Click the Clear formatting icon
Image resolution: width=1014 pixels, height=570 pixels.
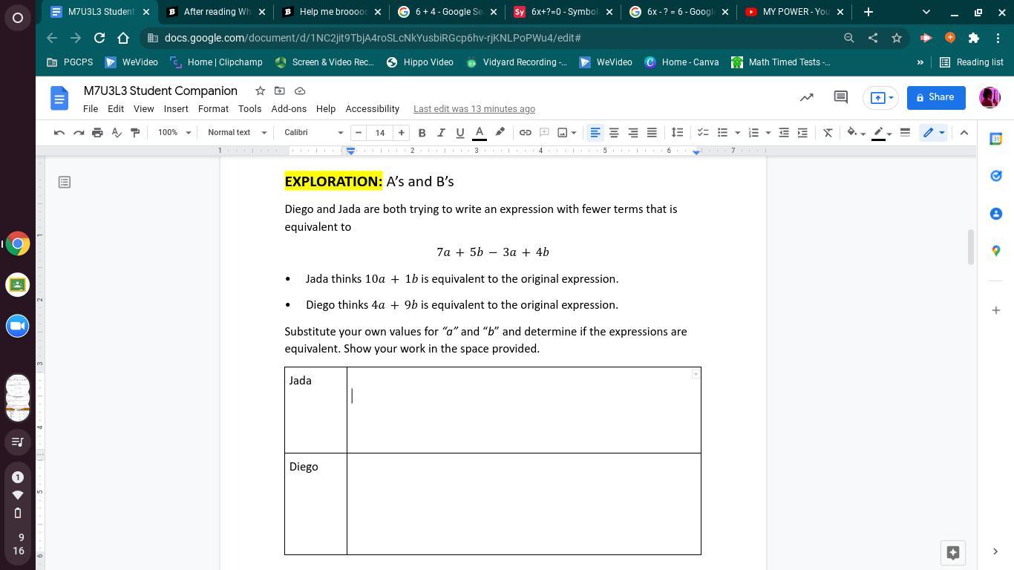click(x=828, y=133)
